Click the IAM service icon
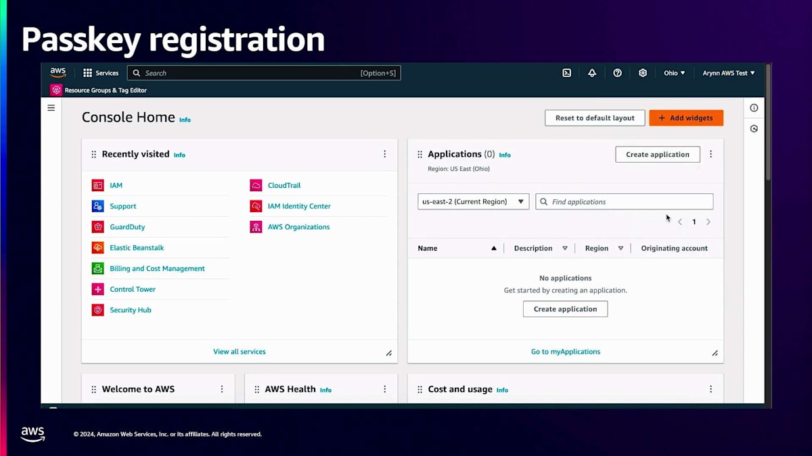812x456 pixels. [98, 185]
